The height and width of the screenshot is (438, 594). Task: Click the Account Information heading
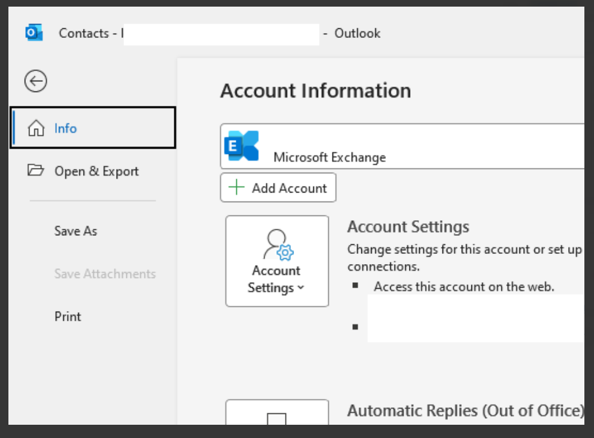point(316,91)
